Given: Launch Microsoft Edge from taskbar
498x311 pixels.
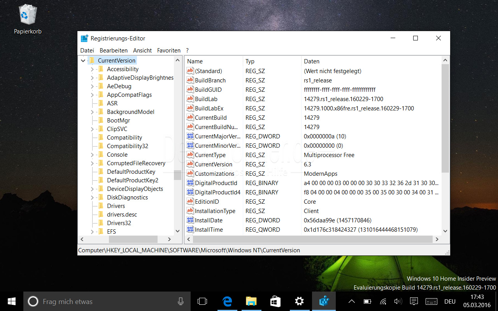Looking at the screenshot, I should pos(227,301).
